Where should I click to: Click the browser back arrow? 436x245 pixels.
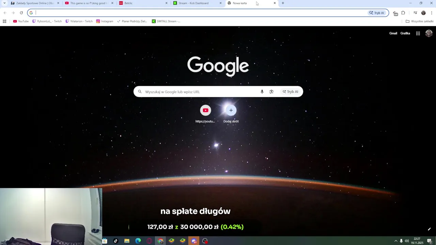(x=5, y=13)
